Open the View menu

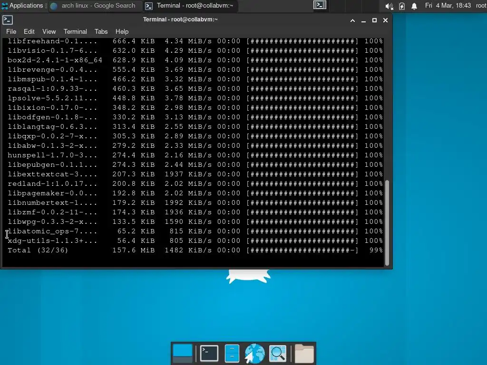pos(49,32)
